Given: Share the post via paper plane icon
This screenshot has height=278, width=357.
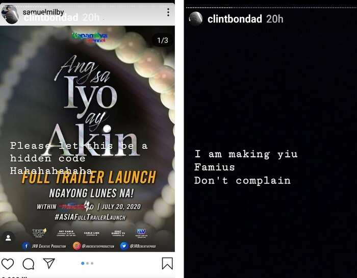Looking at the screenshot, I should pos(49,263).
